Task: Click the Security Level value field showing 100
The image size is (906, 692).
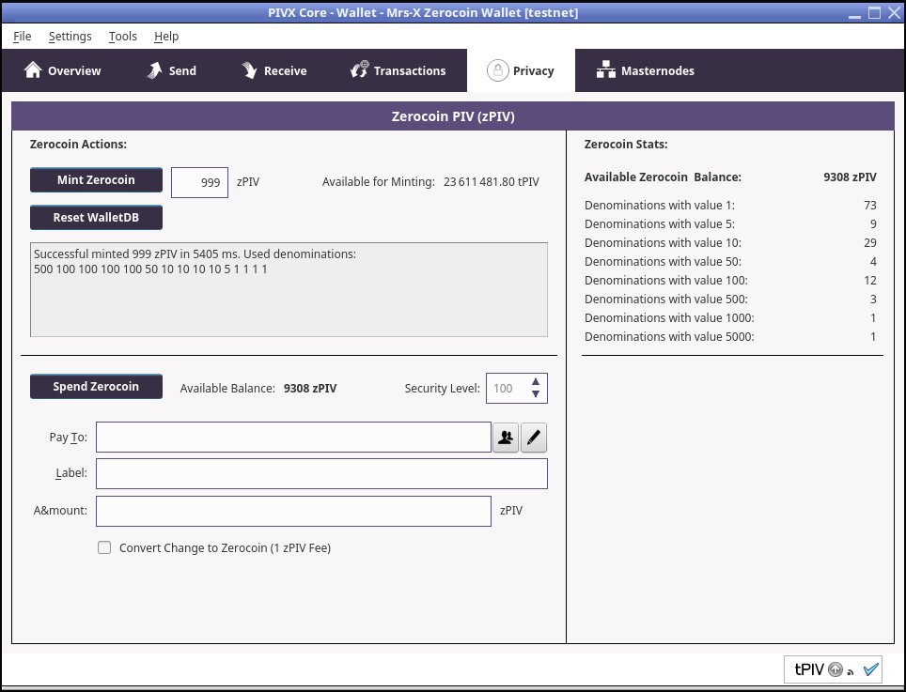Action: pyautogui.click(x=507, y=389)
